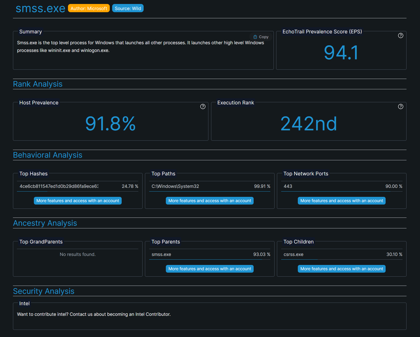Click account button under Top Paths
The height and width of the screenshot is (337, 420).
pos(209,201)
